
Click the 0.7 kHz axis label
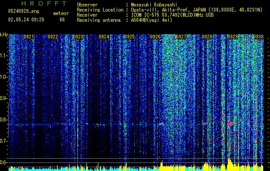(x=3, y=141)
